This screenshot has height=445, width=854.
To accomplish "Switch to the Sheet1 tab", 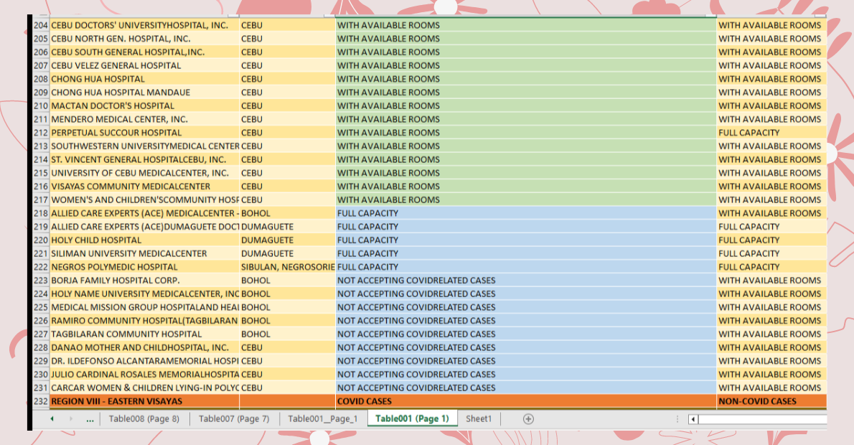I will coord(479,418).
